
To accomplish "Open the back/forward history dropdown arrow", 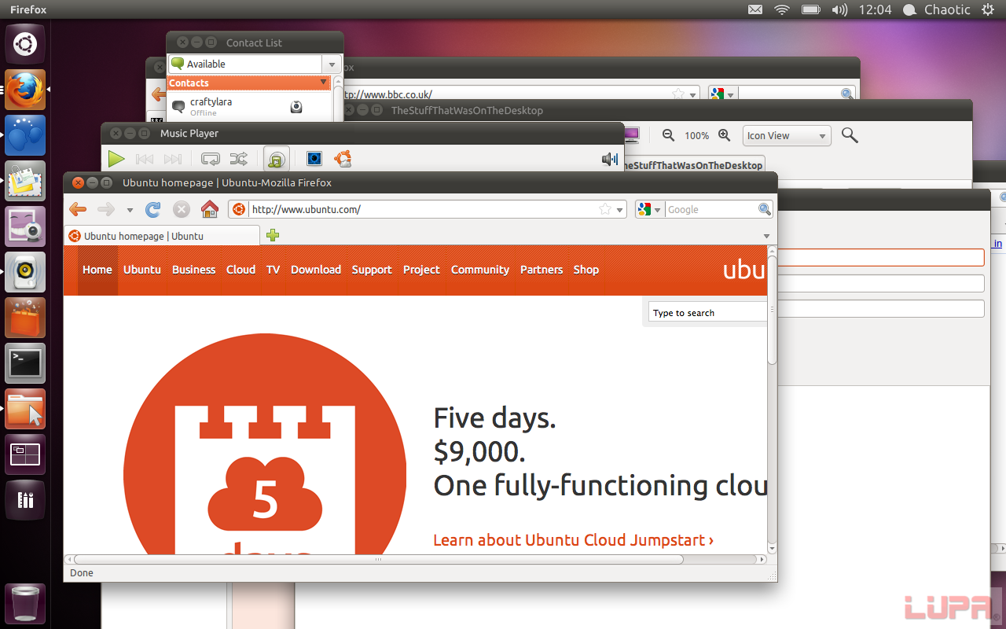I will coord(130,210).
